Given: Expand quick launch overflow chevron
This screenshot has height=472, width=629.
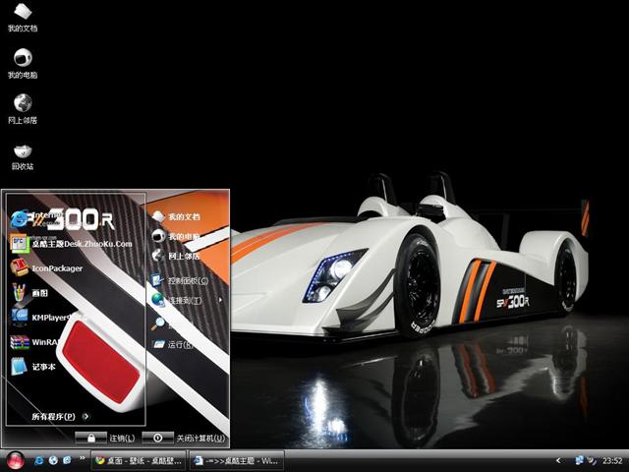Looking at the screenshot, I should (x=83, y=458).
